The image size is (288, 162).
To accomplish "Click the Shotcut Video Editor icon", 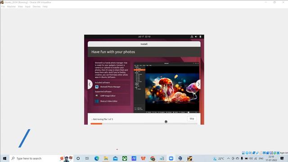I will 97,101.
